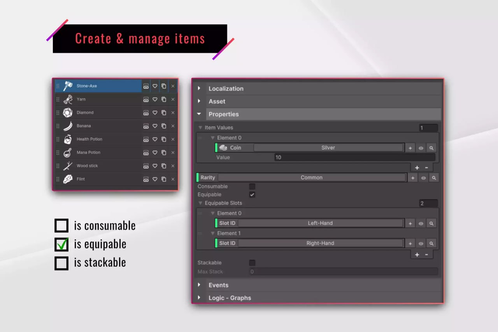Click drag handle of Mana Potion row
498x332 pixels.
click(x=58, y=153)
